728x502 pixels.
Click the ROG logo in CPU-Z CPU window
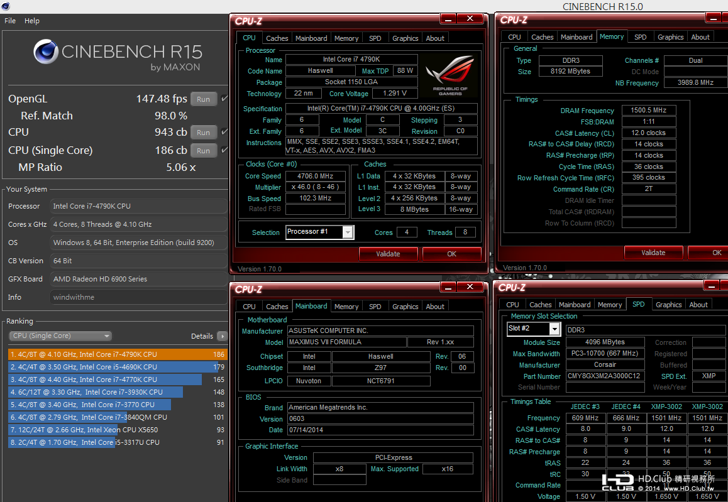tap(450, 75)
